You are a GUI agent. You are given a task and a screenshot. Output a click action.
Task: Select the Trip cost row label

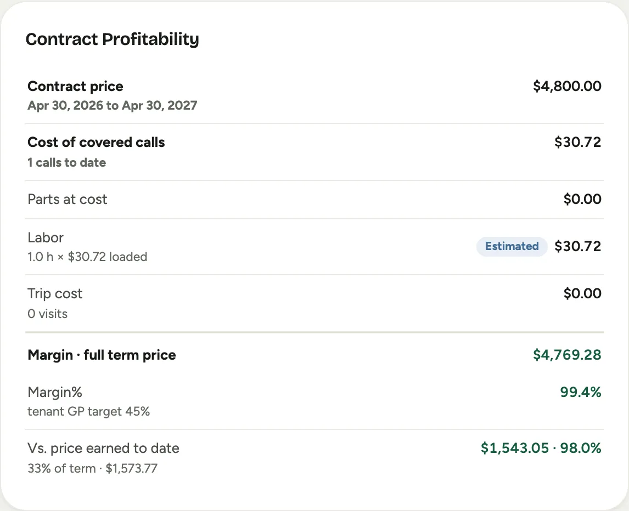pyautogui.click(x=55, y=294)
